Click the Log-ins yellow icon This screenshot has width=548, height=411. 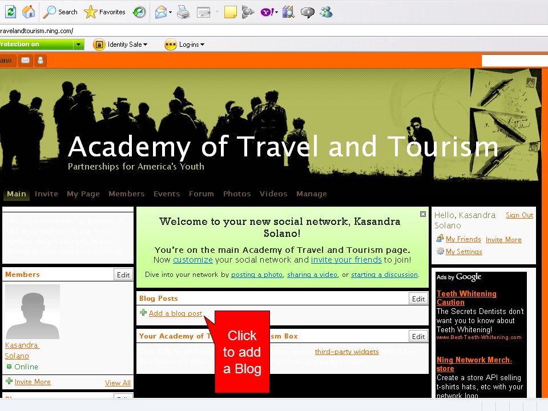pyautogui.click(x=171, y=45)
